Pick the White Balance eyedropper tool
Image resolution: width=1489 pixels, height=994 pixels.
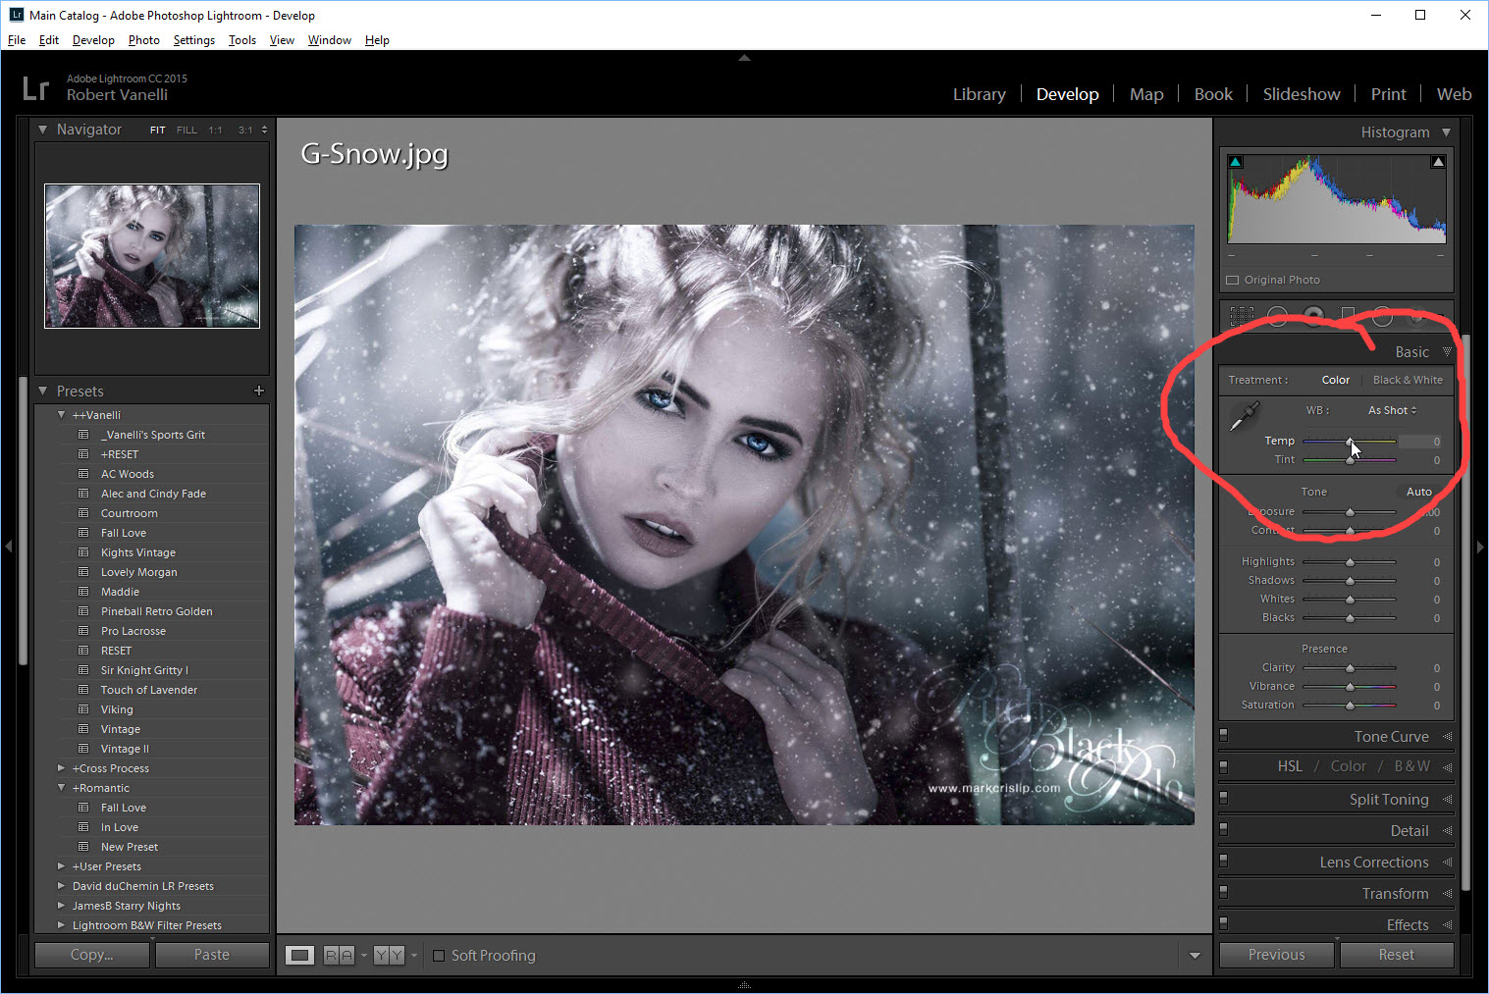[1244, 417]
